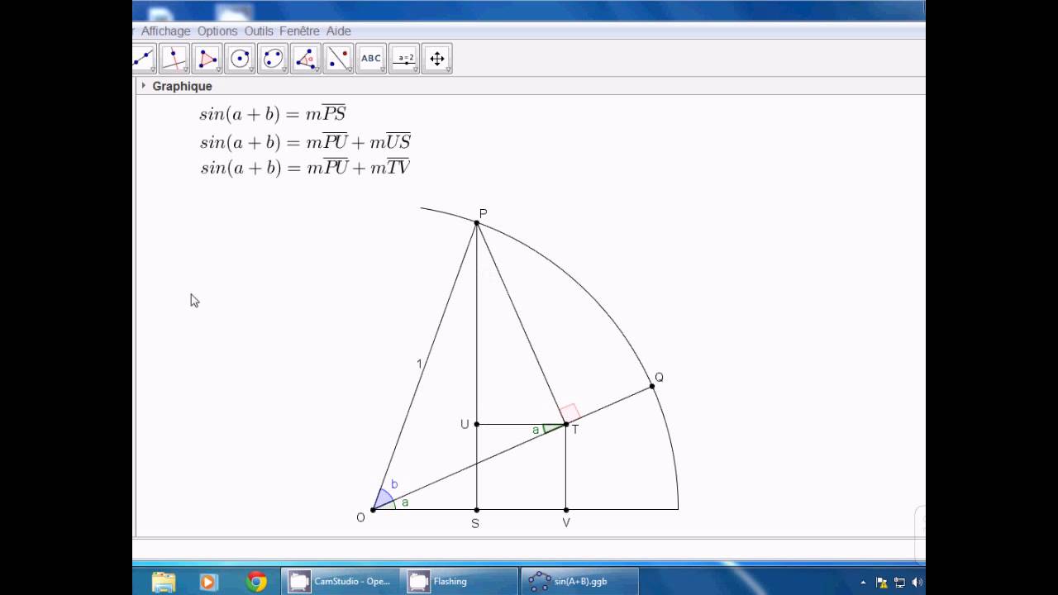Click the volume icon in tray

(x=917, y=582)
